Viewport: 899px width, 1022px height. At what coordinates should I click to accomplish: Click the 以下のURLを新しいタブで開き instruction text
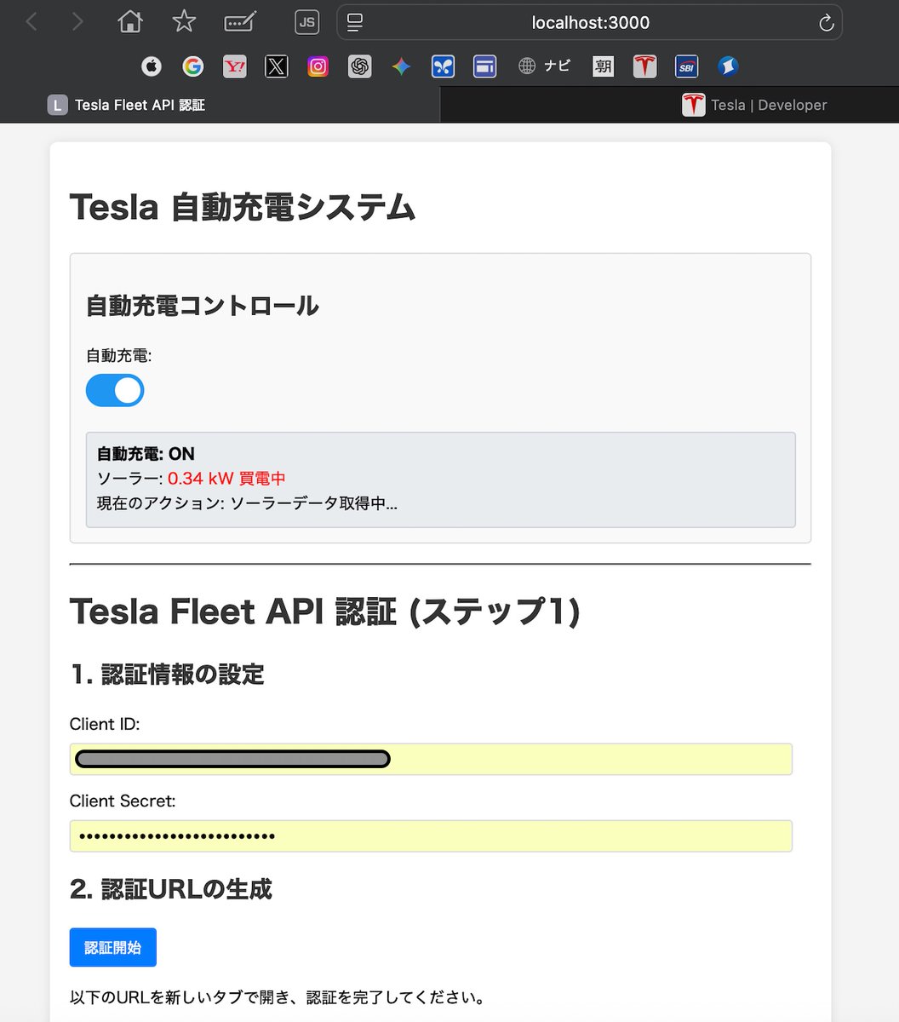(278, 996)
